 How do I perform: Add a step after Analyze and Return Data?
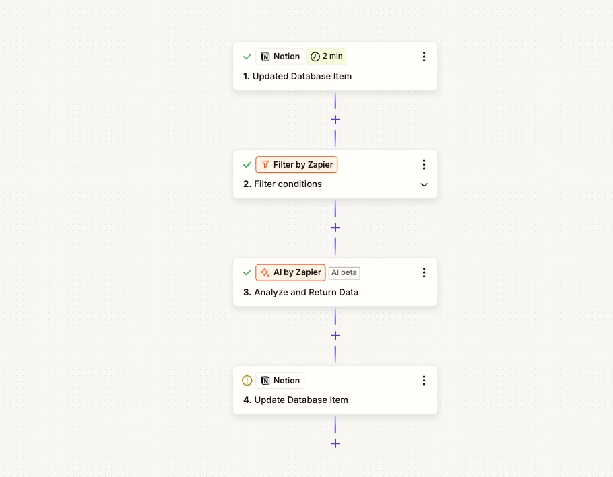coord(335,336)
